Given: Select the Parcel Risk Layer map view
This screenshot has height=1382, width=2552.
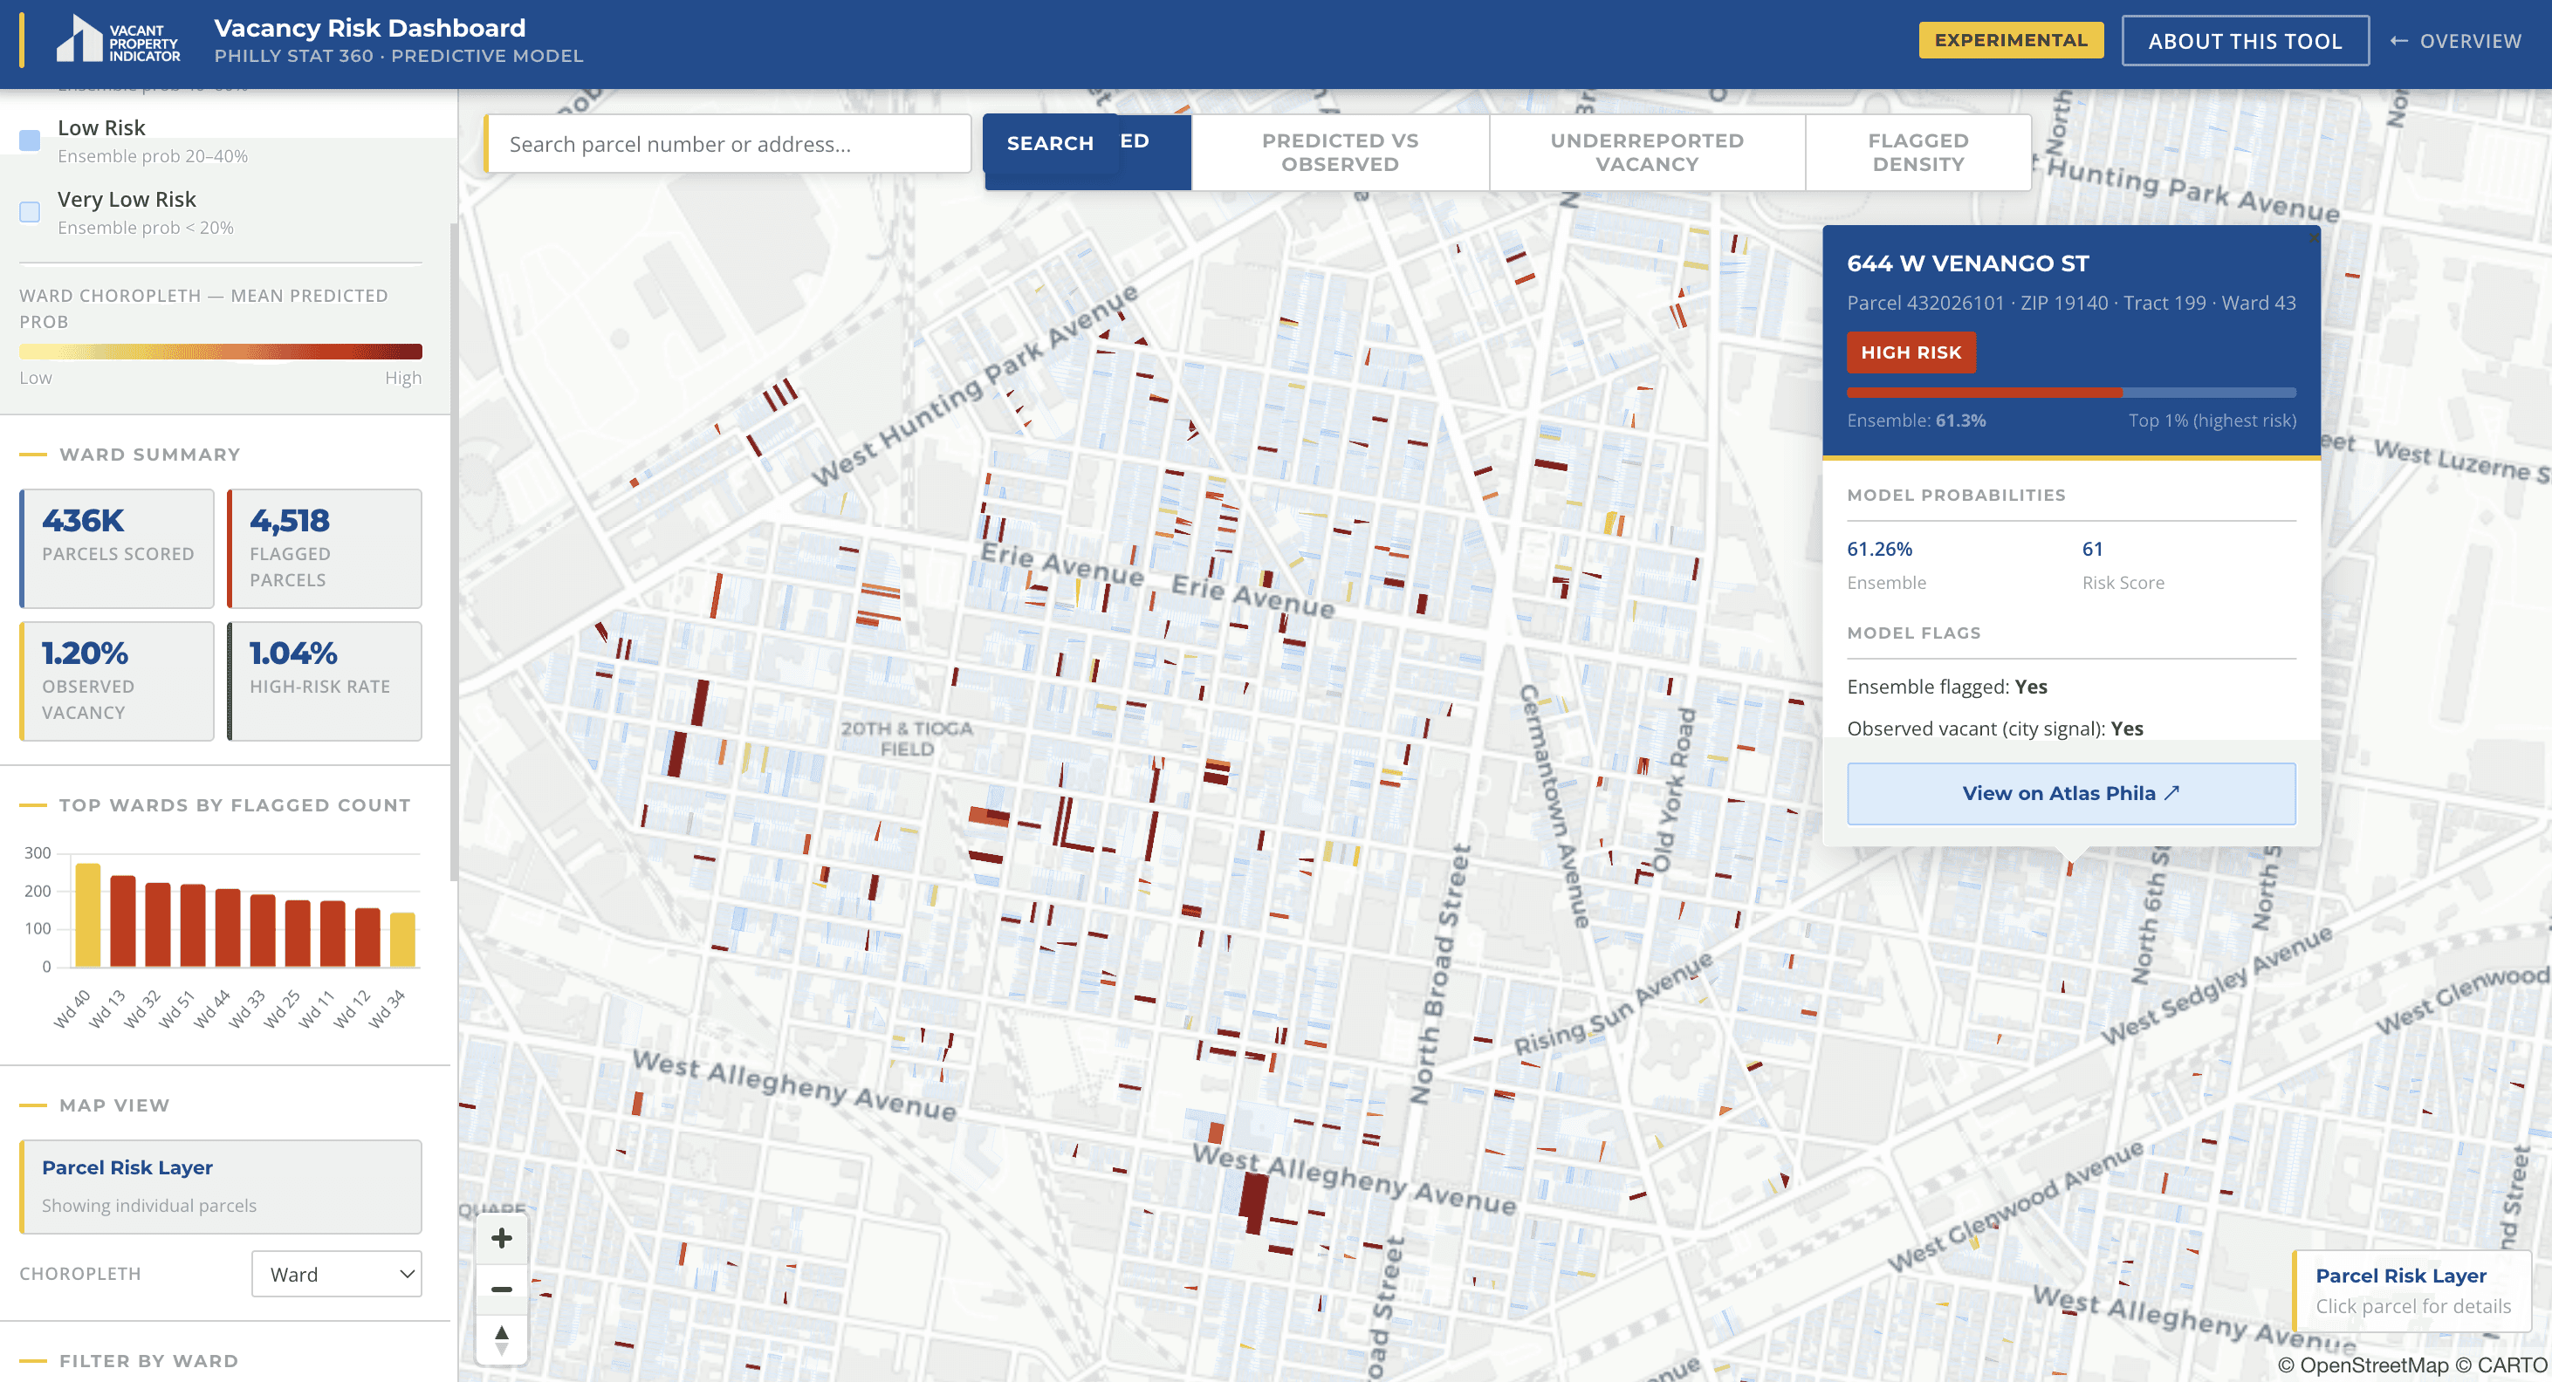Looking at the screenshot, I should click(x=221, y=1186).
